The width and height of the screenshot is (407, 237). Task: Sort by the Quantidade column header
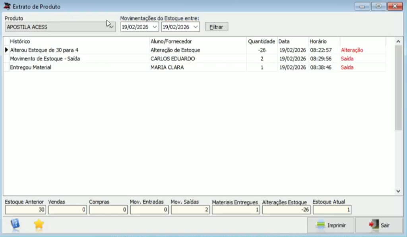(x=262, y=41)
